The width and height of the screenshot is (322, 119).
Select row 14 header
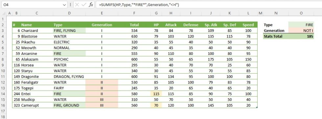[x=3, y=94]
